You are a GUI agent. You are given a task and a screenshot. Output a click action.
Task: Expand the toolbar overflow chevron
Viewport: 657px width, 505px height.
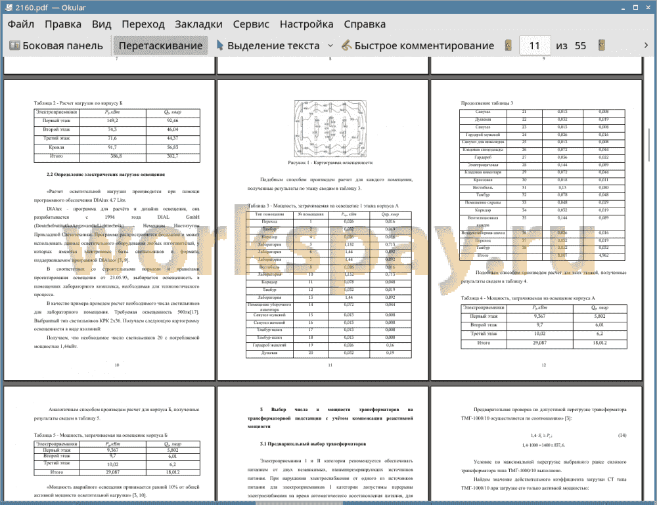646,45
